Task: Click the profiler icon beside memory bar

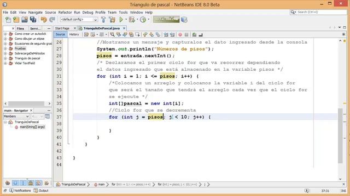Action: click(184, 20)
